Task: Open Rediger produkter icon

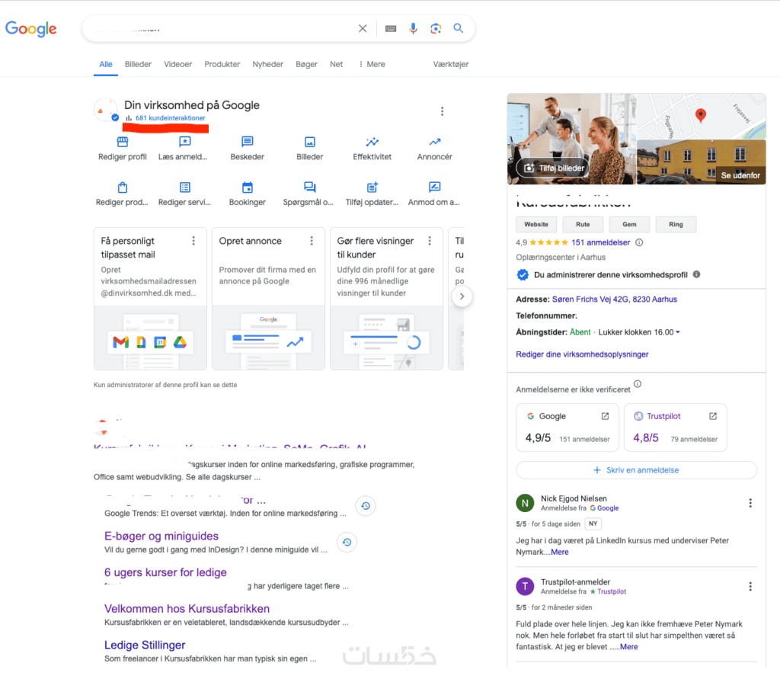Action: (123, 187)
